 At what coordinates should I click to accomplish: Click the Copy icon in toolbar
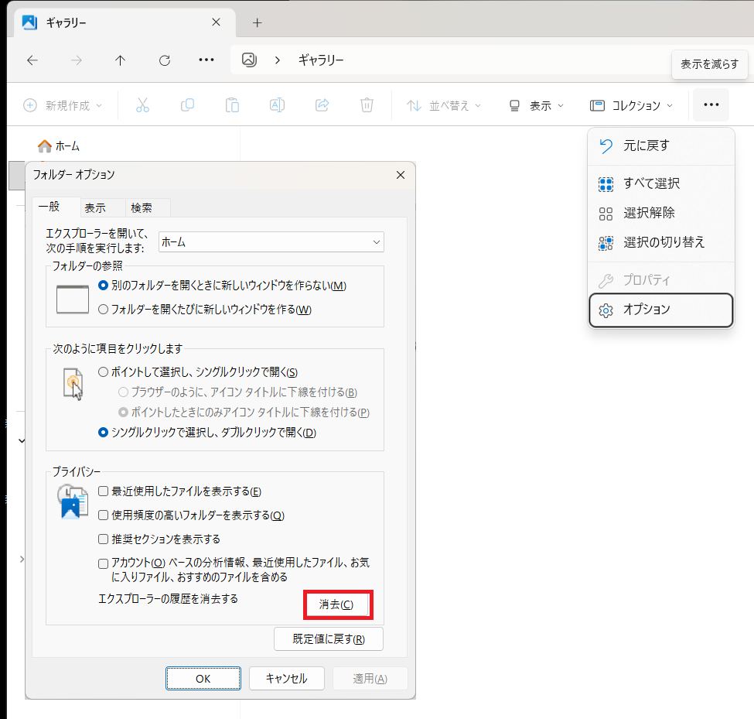click(x=187, y=105)
